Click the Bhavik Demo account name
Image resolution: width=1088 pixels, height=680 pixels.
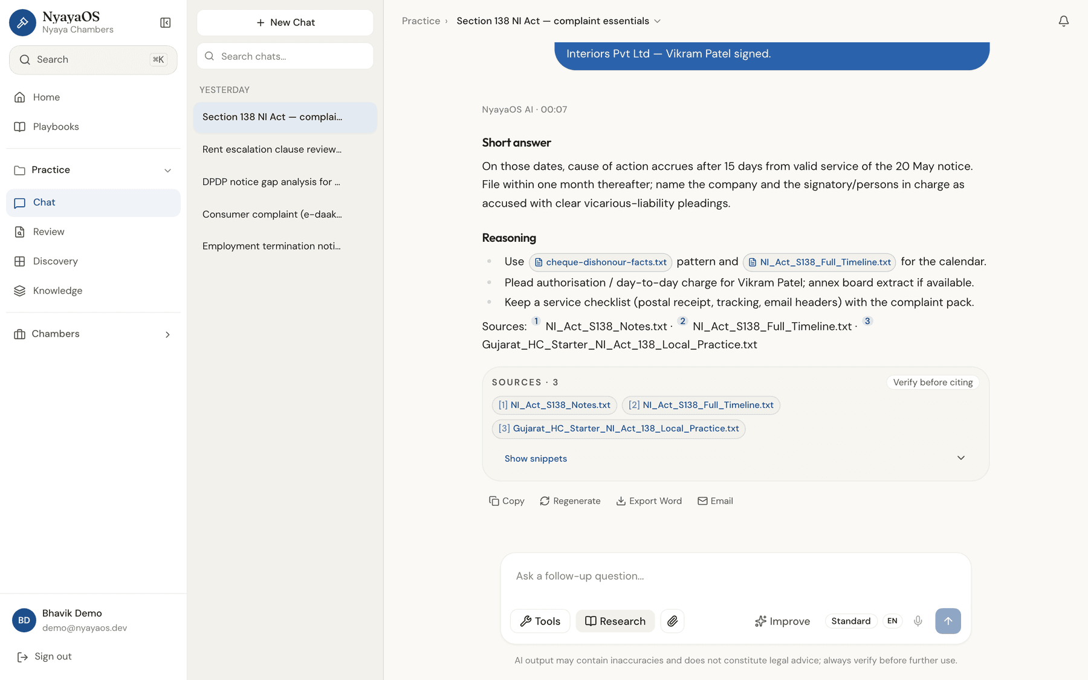(x=72, y=613)
